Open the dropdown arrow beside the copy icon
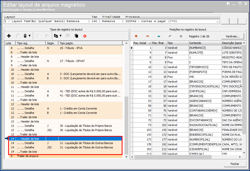Viewport: 250px width, 171px height. tap(60, 36)
